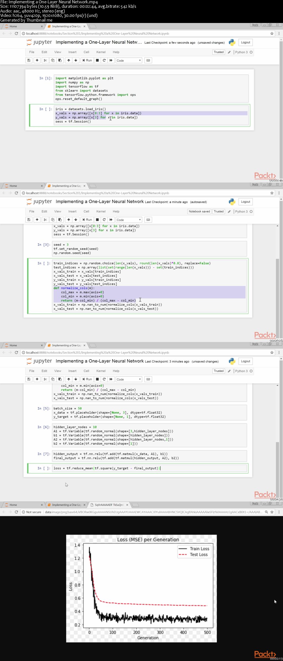Click inside the In [3] seed cell
283x661 pixels.
150,249
